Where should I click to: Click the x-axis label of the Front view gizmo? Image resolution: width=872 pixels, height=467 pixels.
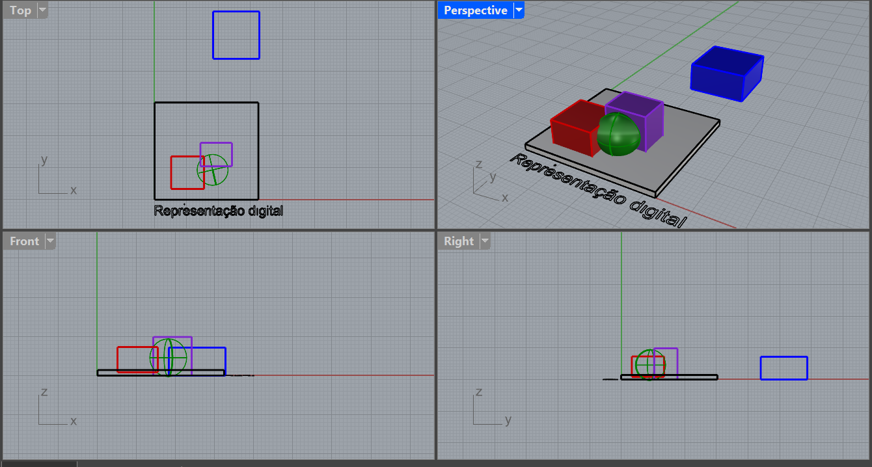pos(74,421)
